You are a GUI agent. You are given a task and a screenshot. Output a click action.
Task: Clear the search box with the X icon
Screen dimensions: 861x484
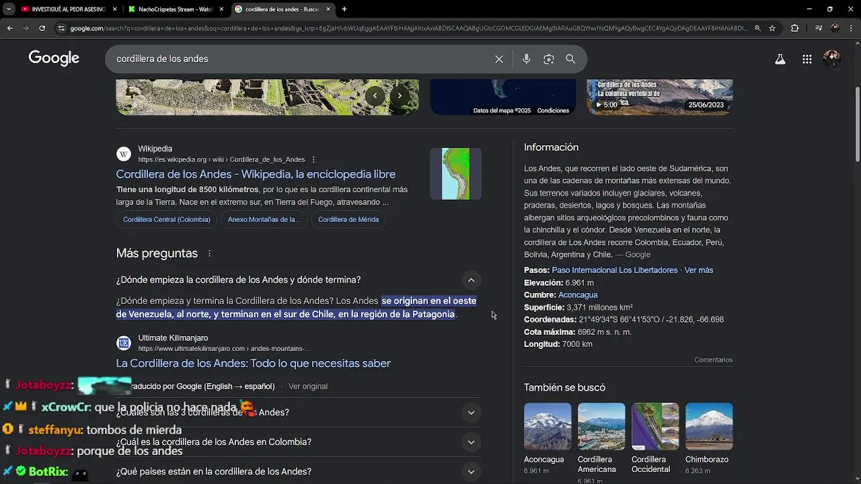click(x=499, y=59)
